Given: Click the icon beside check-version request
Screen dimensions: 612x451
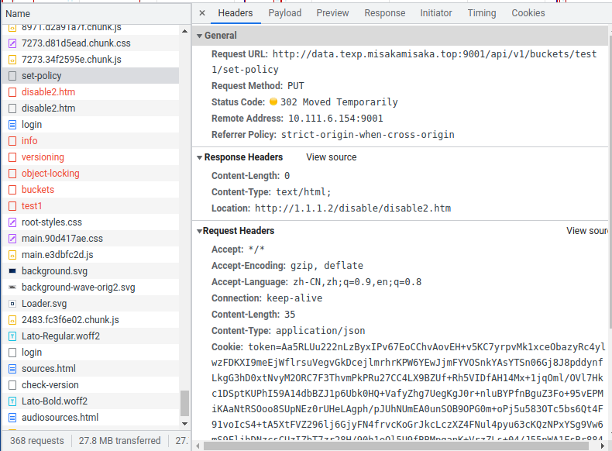Looking at the screenshot, I should click(x=12, y=385).
